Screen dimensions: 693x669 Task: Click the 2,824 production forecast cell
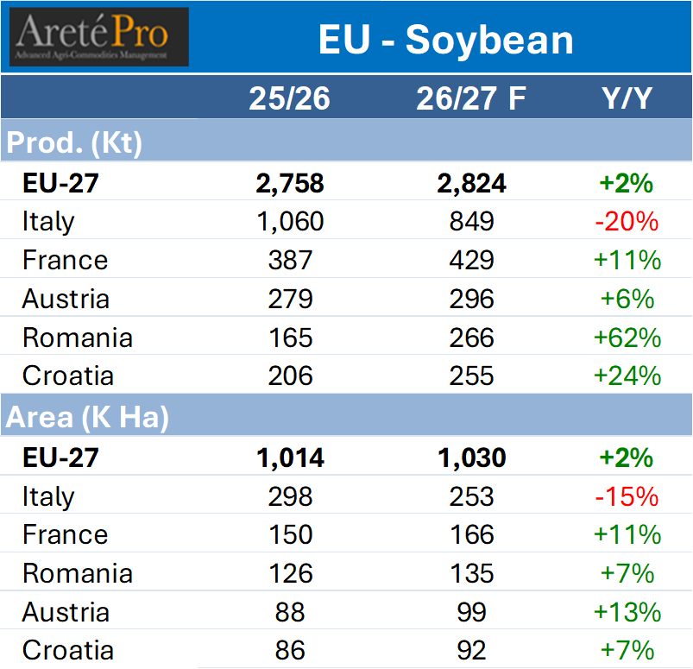[x=471, y=183]
